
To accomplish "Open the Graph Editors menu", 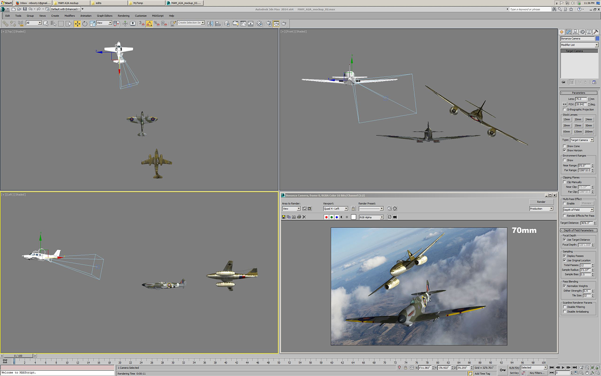I will tap(104, 16).
